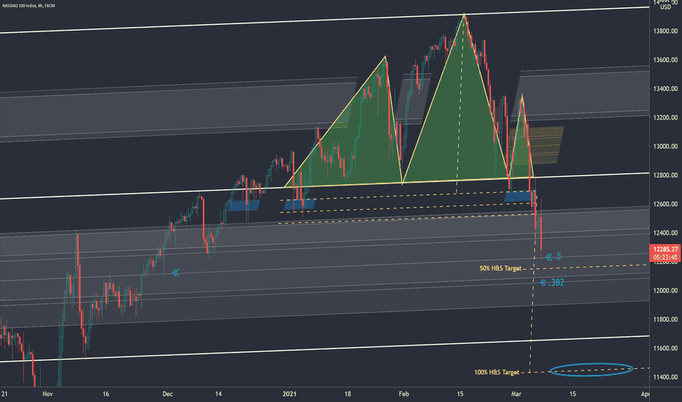Screen dimensions: 682x402
Task: Click the Feb date label on time axis
Action: click(x=404, y=394)
